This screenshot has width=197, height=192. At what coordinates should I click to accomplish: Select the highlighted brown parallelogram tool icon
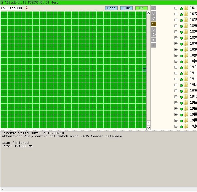click(154, 24)
